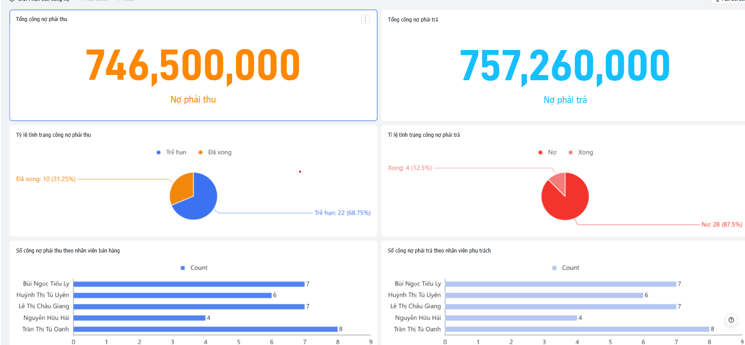Viewport: 745px width, 345px height.
Task: Click the Trần Thị Tú Oanh axis label, phải trả chart
Action: point(417,329)
